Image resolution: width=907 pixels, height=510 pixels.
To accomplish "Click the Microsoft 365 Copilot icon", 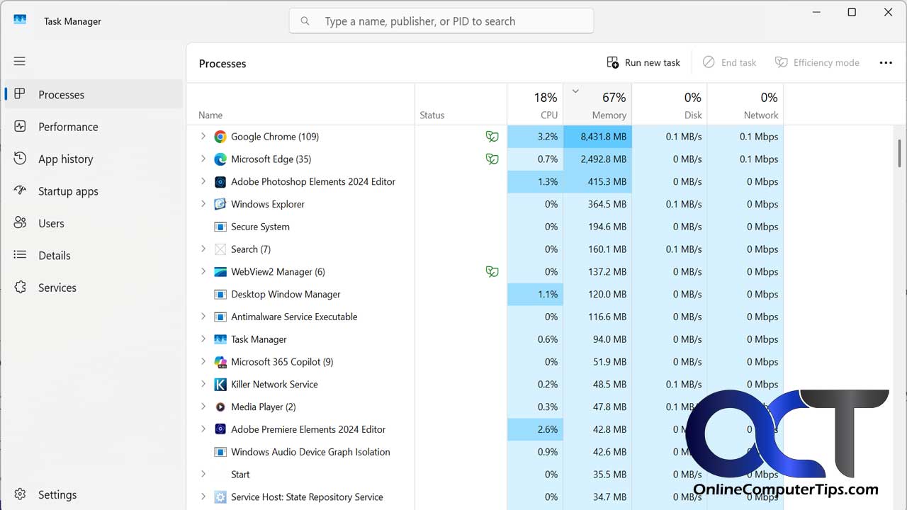I will click(220, 362).
